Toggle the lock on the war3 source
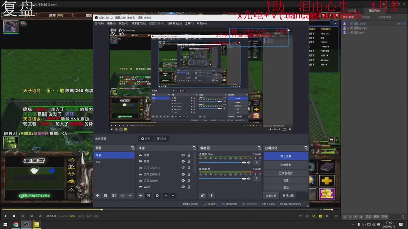Screen dimensions: 408x229 click(x=189, y=187)
